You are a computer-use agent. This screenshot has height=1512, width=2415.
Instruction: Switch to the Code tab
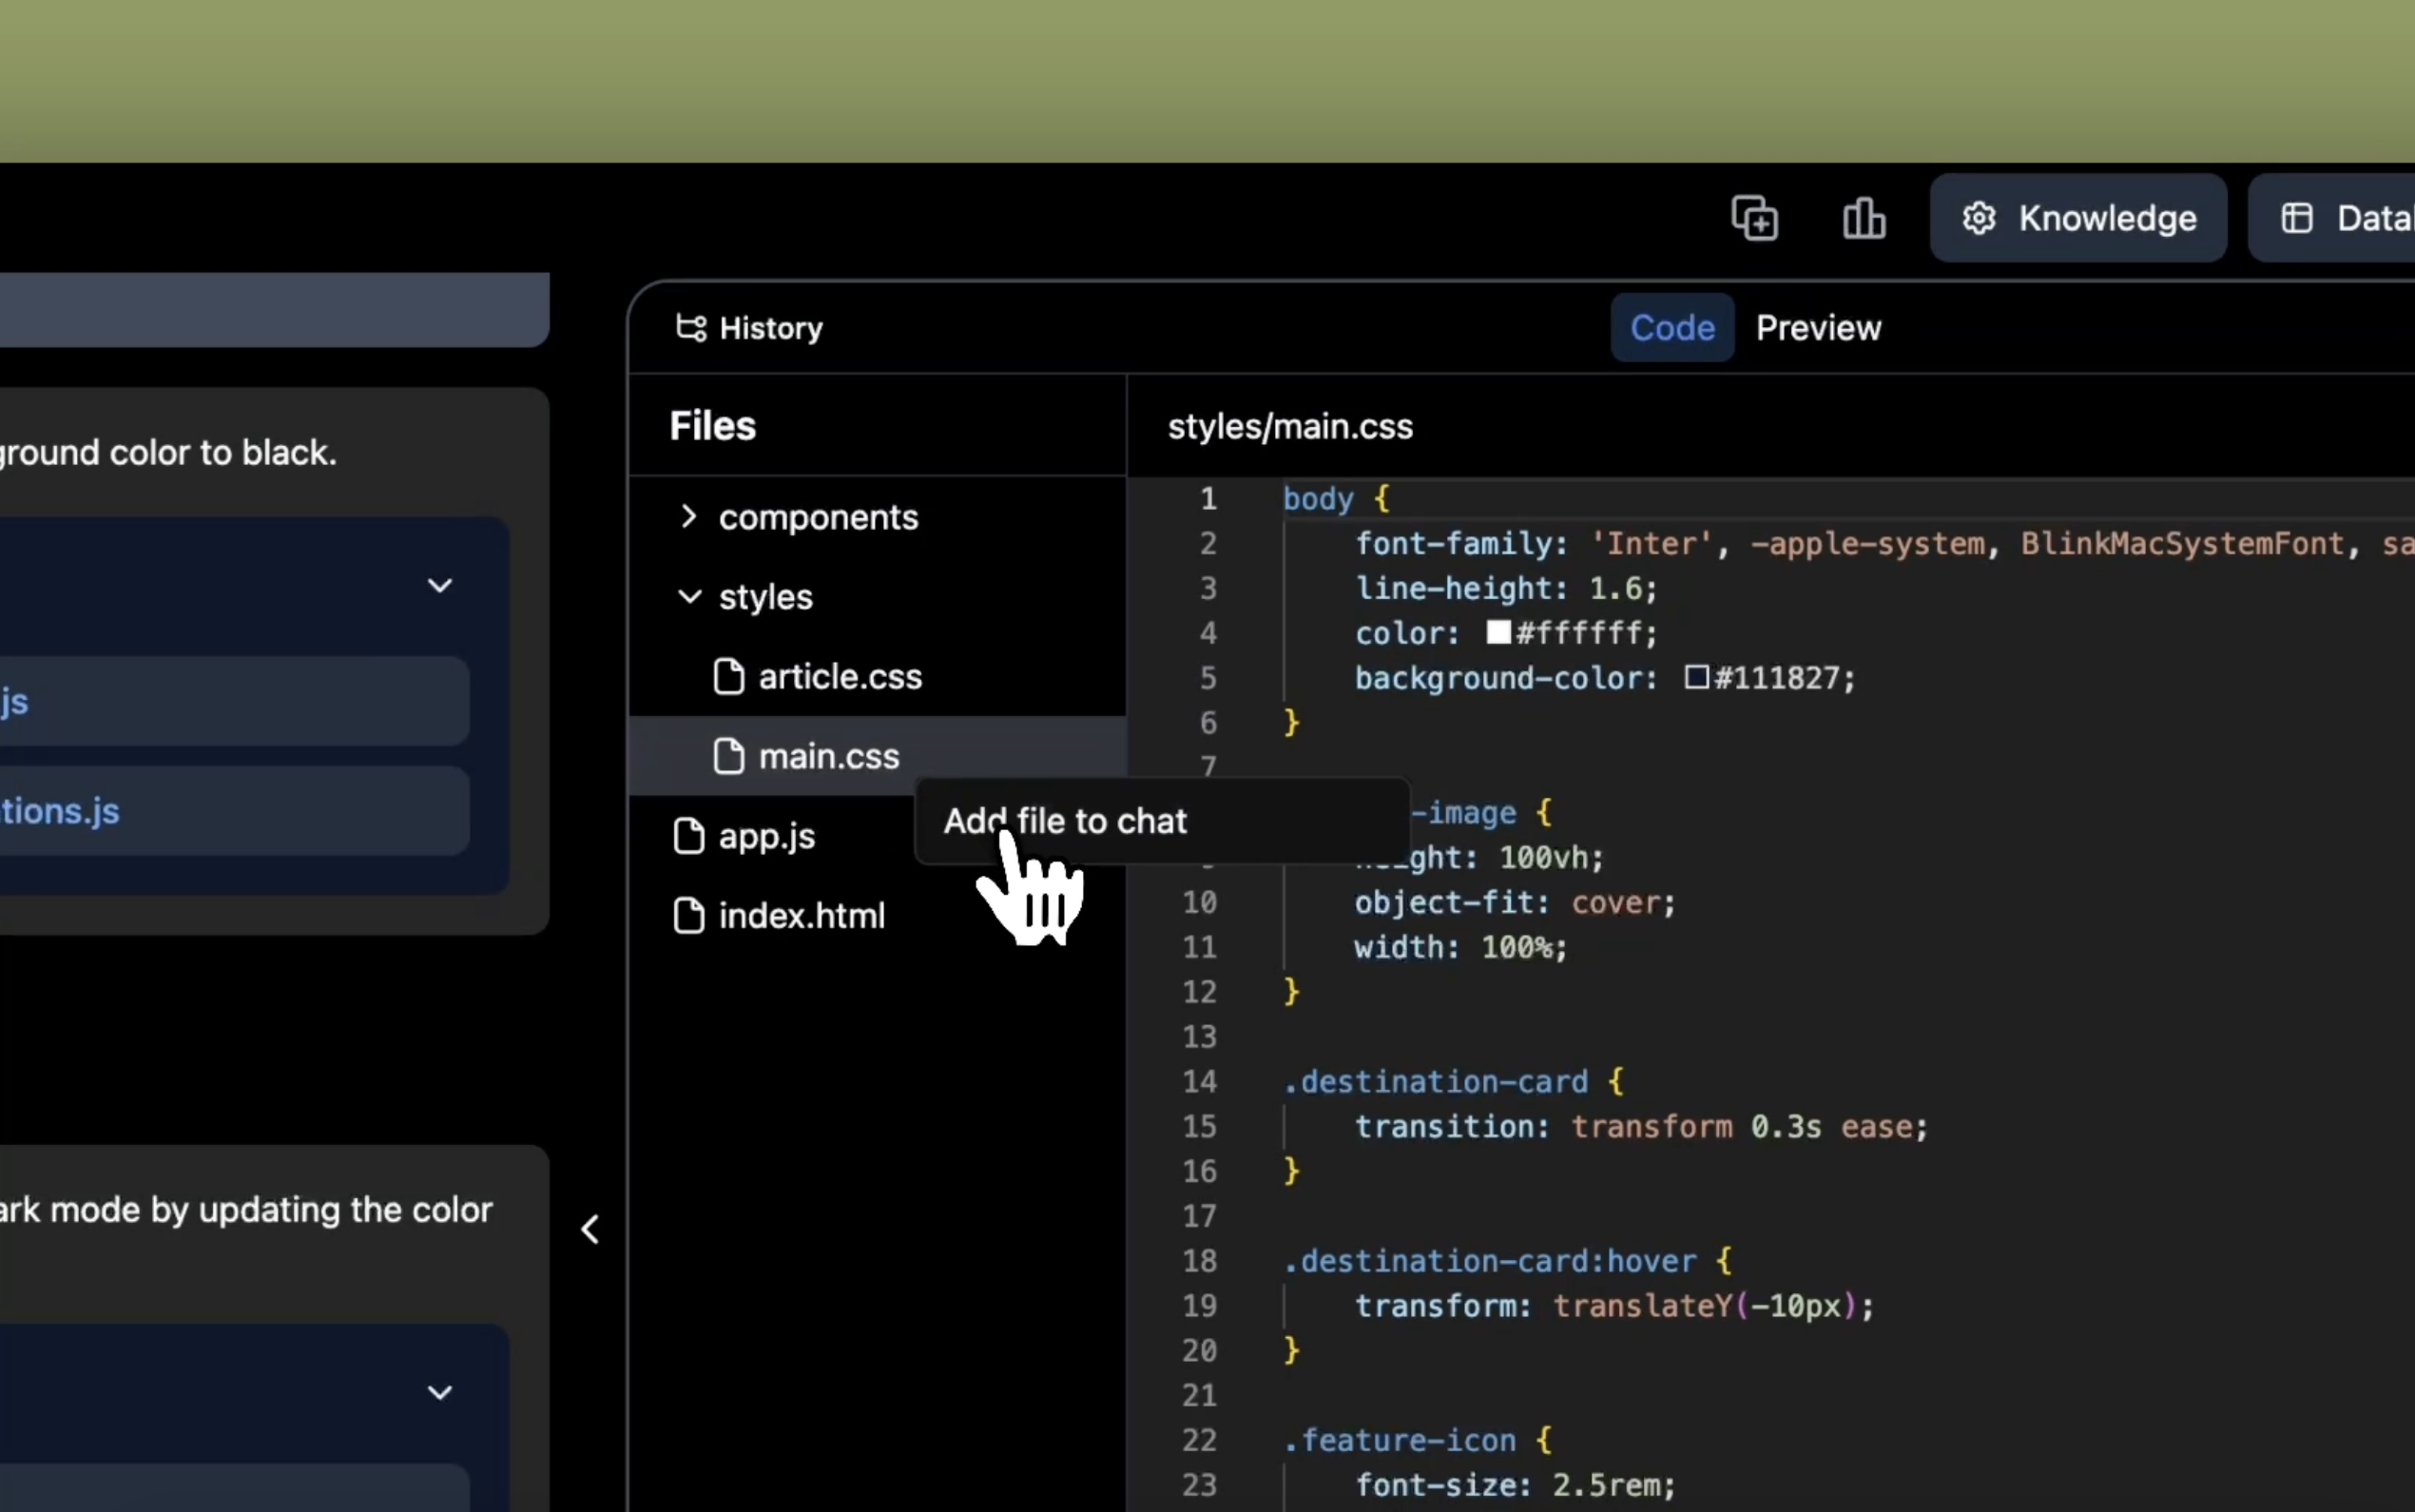1672,328
